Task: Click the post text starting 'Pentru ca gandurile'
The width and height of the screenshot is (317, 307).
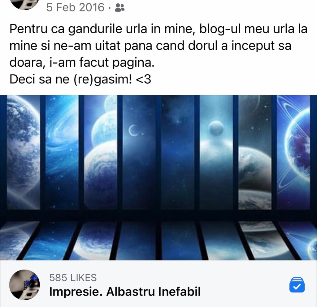Action: pyautogui.click(x=158, y=46)
